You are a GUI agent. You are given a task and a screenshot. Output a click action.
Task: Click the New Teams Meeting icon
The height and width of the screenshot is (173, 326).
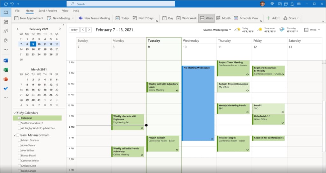coord(81,18)
